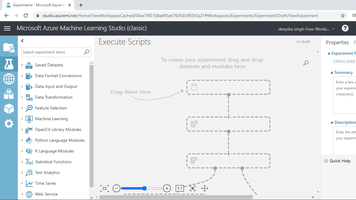
Task: Click the OpenCV Library Modules icon
Action: [x=29, y=130]
